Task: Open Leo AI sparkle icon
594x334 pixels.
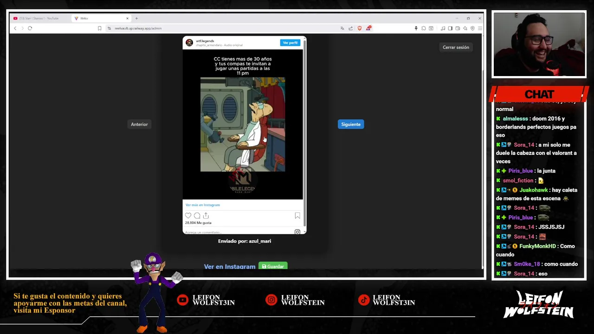Action: pos(465,28)
